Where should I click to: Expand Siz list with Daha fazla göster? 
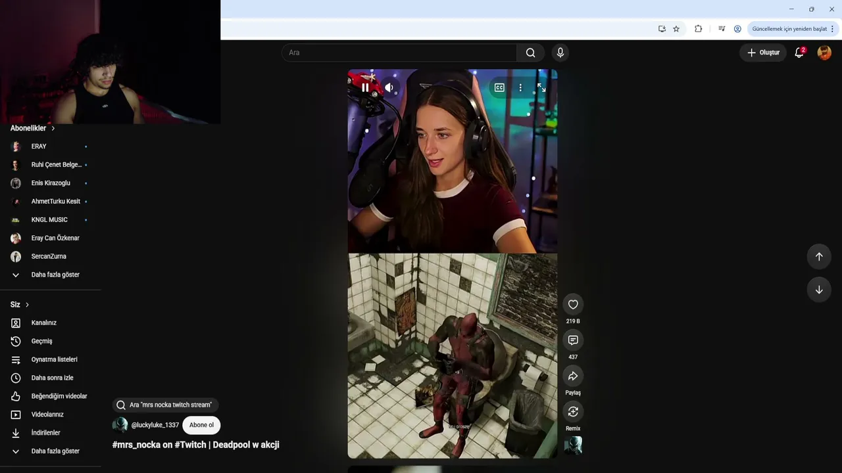(51, 451)
